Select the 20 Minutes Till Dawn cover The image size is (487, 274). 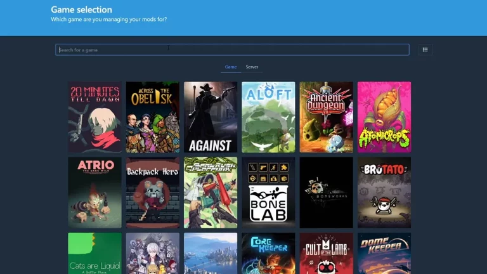coord(94,117)
